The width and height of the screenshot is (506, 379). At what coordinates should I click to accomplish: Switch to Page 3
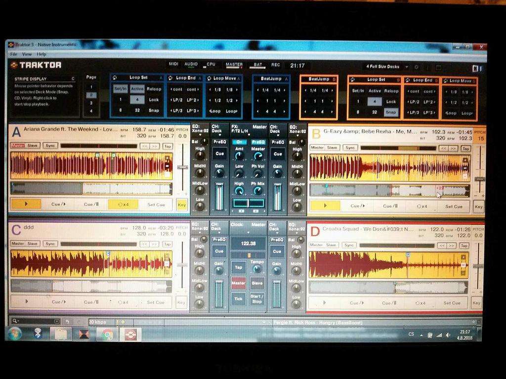[91, 103]
